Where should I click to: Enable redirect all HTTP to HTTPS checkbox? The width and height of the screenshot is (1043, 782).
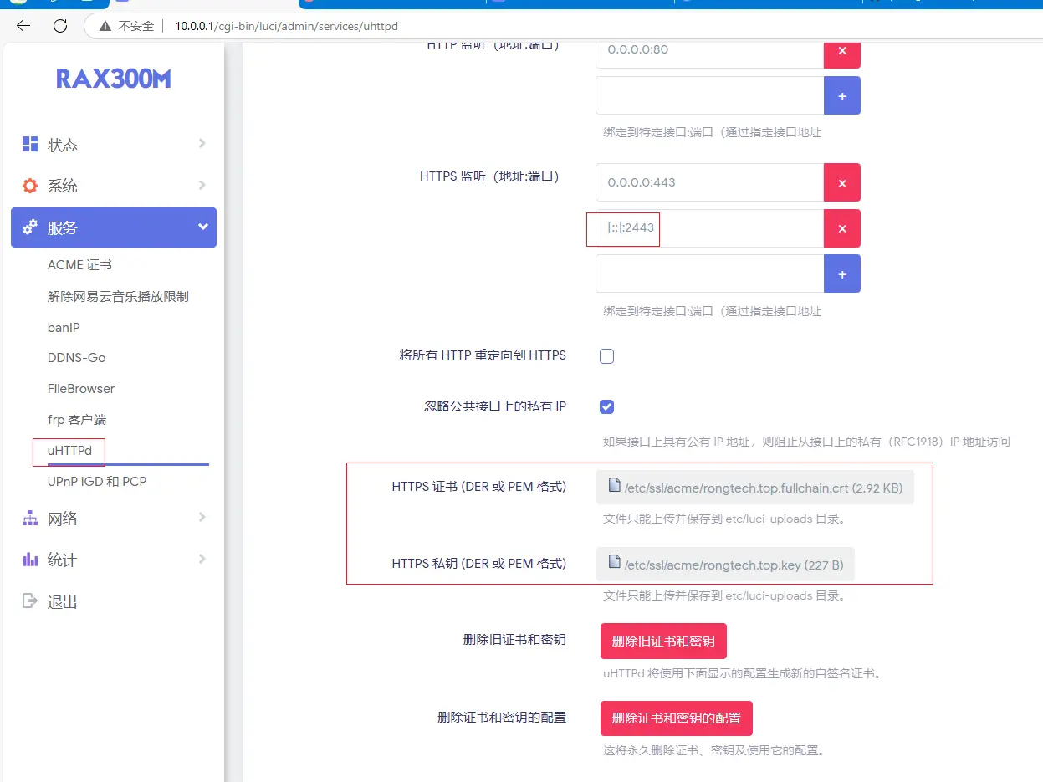click(x=607, y=356)
